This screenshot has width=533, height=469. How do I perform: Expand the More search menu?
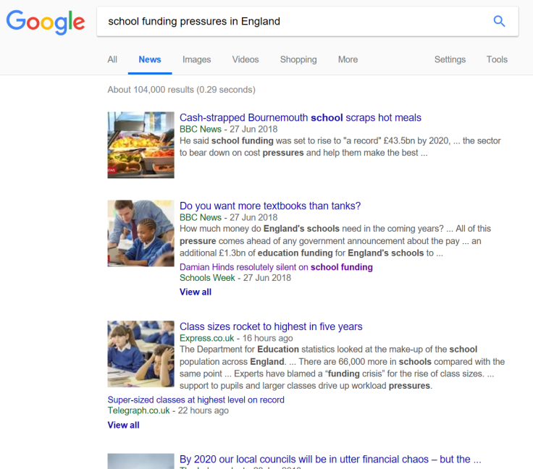point(348,60)
